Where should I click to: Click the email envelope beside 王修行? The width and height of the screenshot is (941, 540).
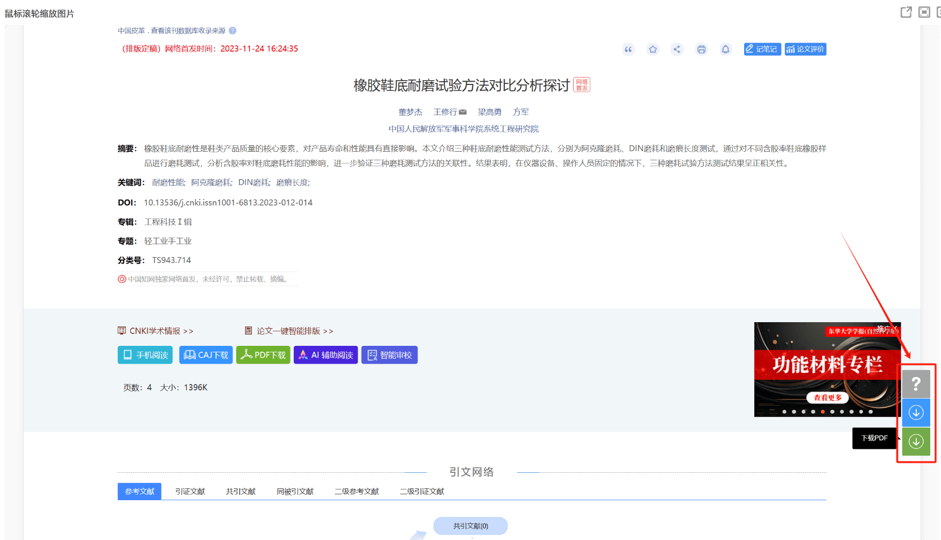tap(464, 111)
